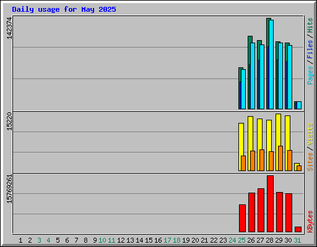317x247 pixels.
Task: Click the blue Files legend label
Action: [x=310, y=49]
